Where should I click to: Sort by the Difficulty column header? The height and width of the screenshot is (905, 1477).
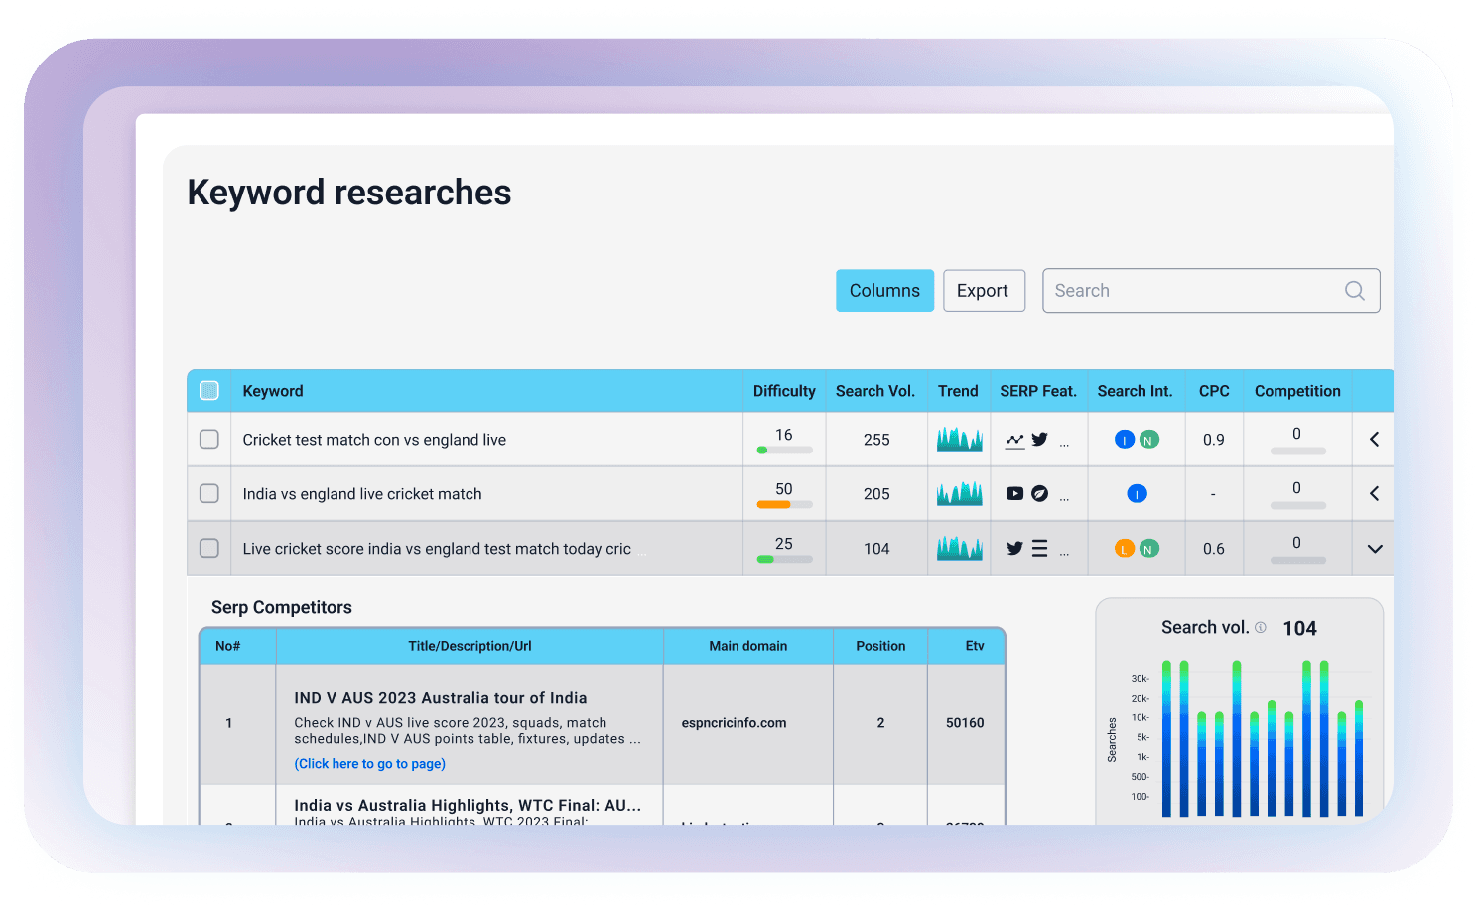point(783,391)
